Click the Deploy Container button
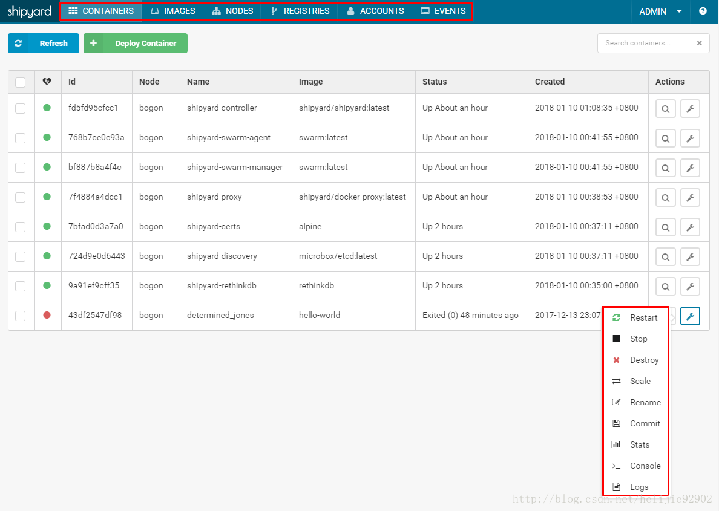 [136, 43]
